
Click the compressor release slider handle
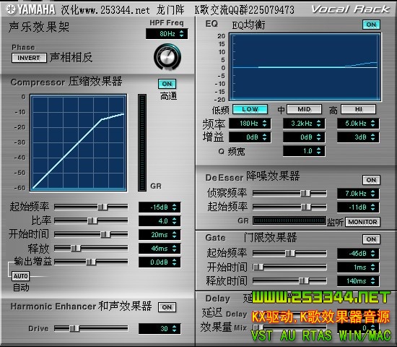tap(76, 248)
